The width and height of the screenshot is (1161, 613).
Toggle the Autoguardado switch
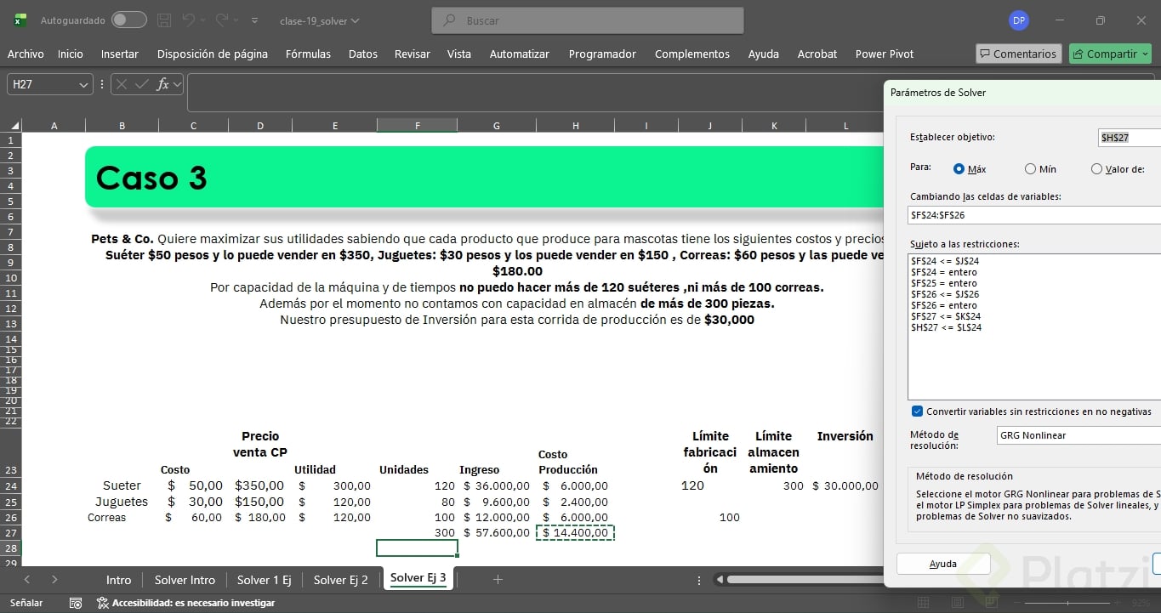[x=128, y=20]
